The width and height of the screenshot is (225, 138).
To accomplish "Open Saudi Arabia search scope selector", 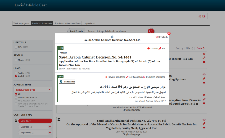I will coord(76,31).
